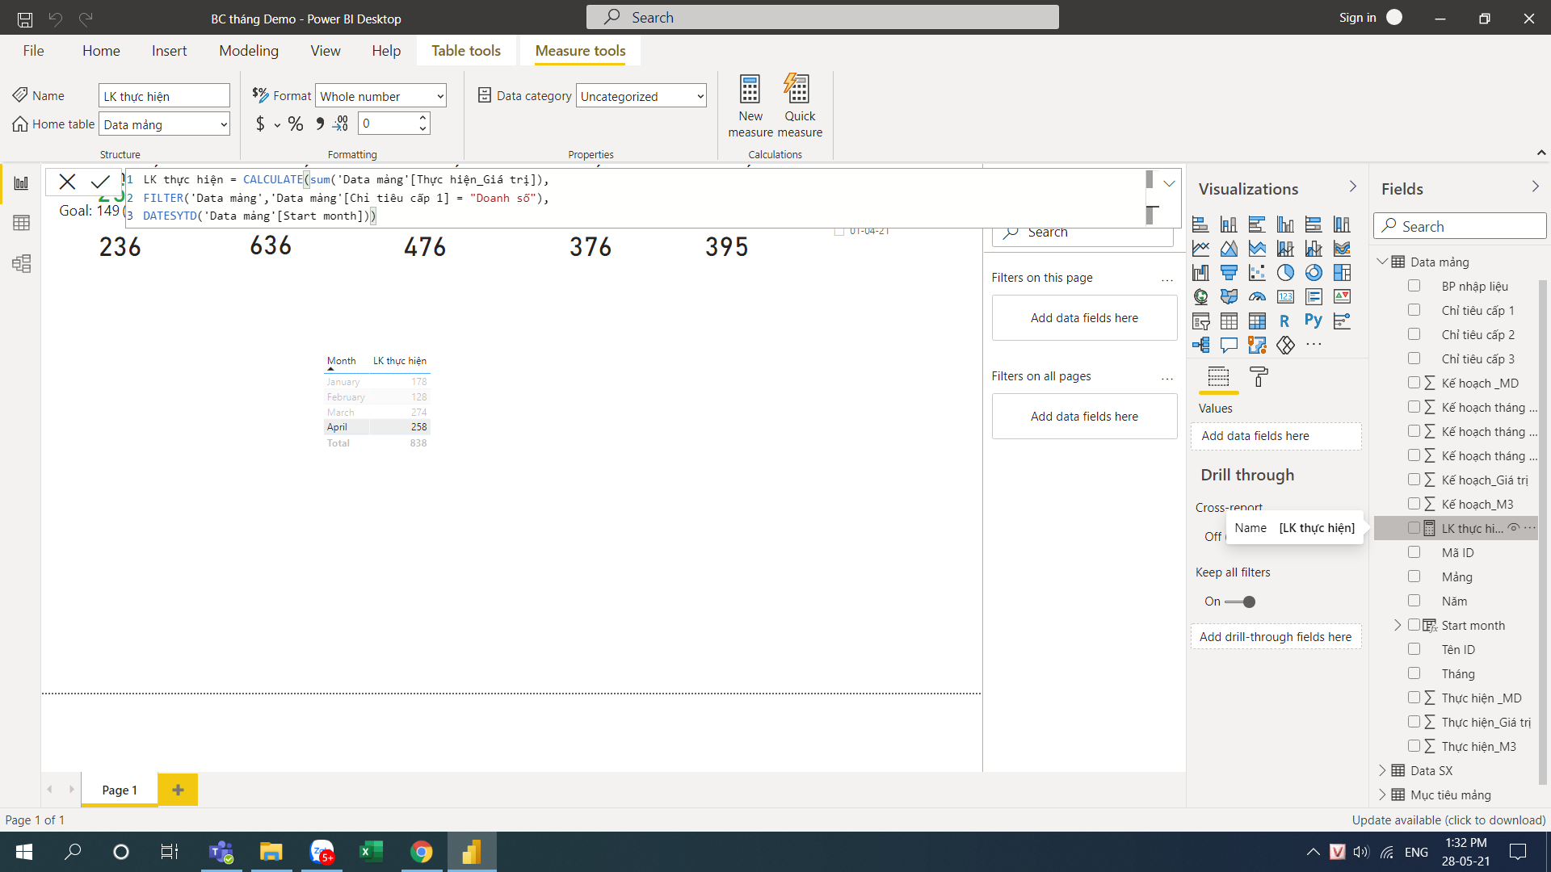
Task: Collapse the Visualizations pane
Action: point(1353,187)
